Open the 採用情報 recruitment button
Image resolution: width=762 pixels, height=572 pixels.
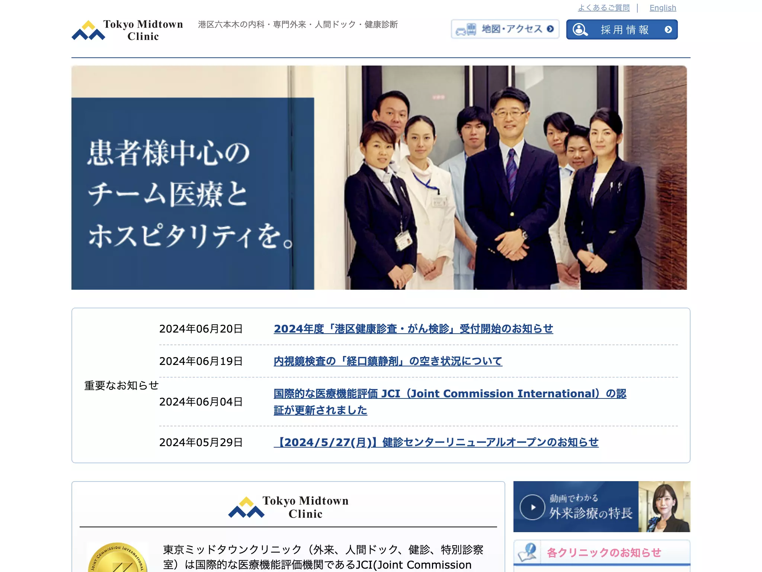(x=622, y=29)
